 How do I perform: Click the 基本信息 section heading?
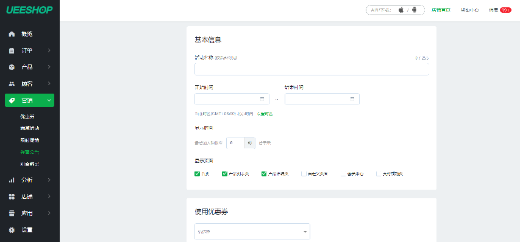[x=208, y=40]
